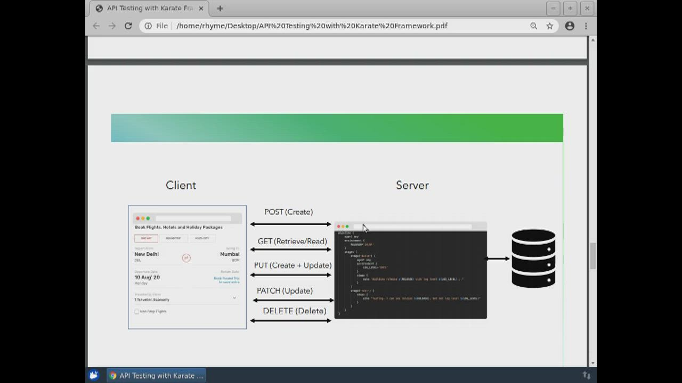Select the ROUND TRIP tab in client mockup
Image resolution: width=682 pixels, height=383 pixels.
coord(173,238)
